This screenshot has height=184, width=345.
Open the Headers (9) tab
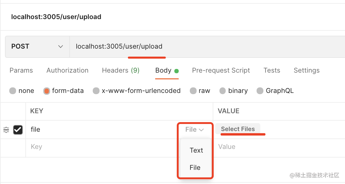121,70
